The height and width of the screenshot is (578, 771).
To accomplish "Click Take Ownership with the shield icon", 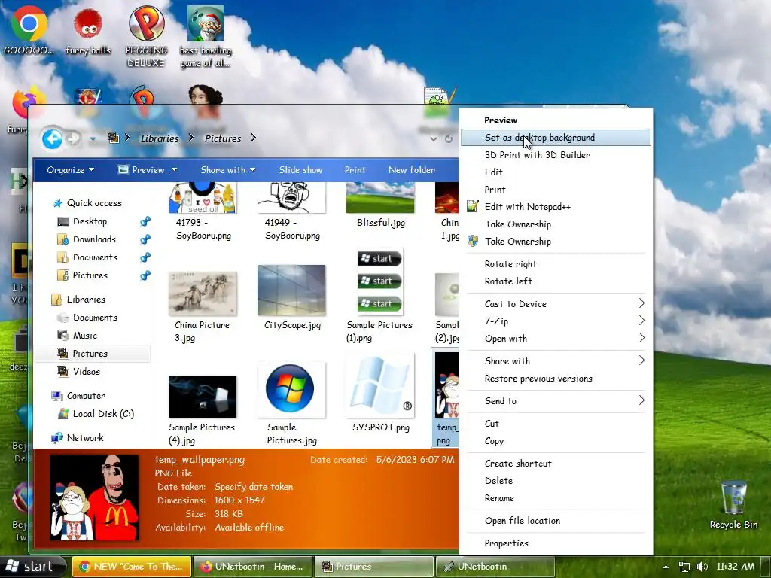I will [x=556, y=242].
